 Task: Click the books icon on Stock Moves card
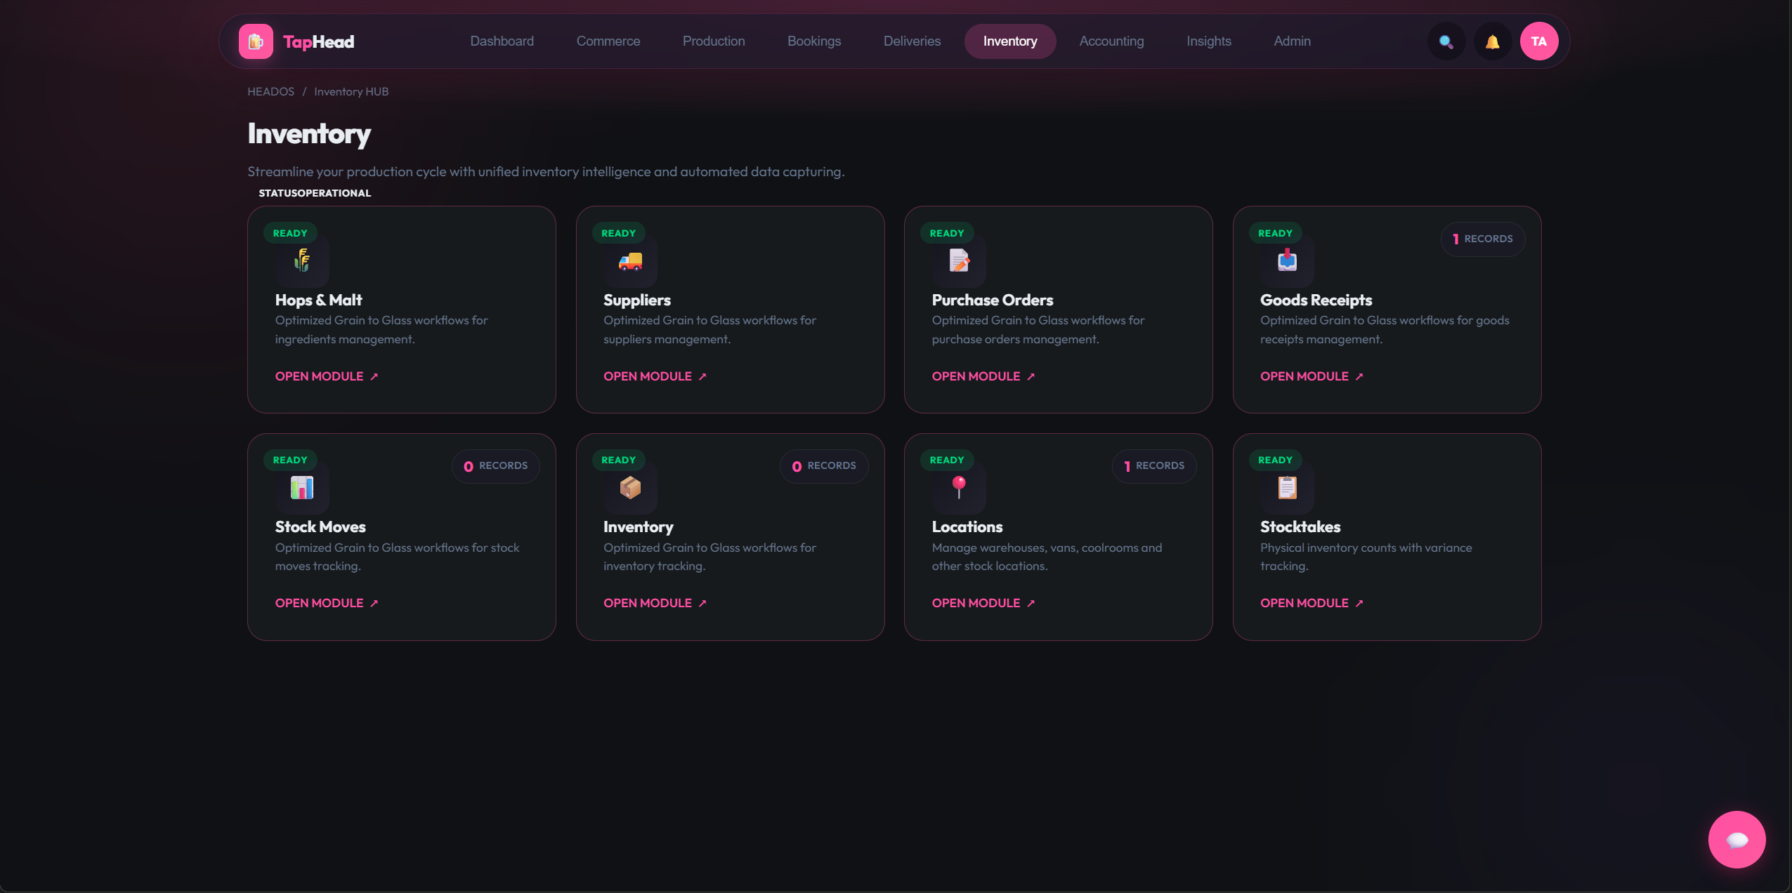tap(301, 488)
